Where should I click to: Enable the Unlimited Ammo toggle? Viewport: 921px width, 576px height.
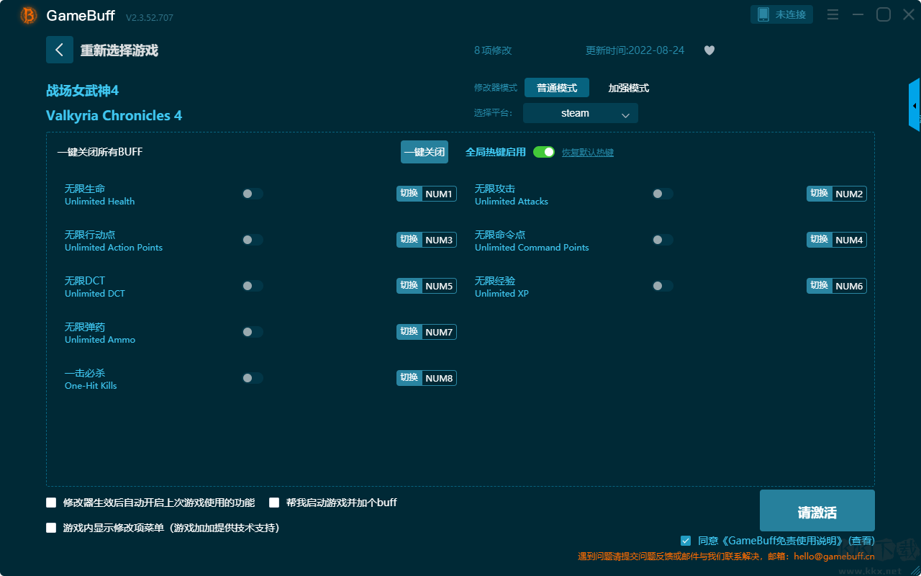pos(253,332)
